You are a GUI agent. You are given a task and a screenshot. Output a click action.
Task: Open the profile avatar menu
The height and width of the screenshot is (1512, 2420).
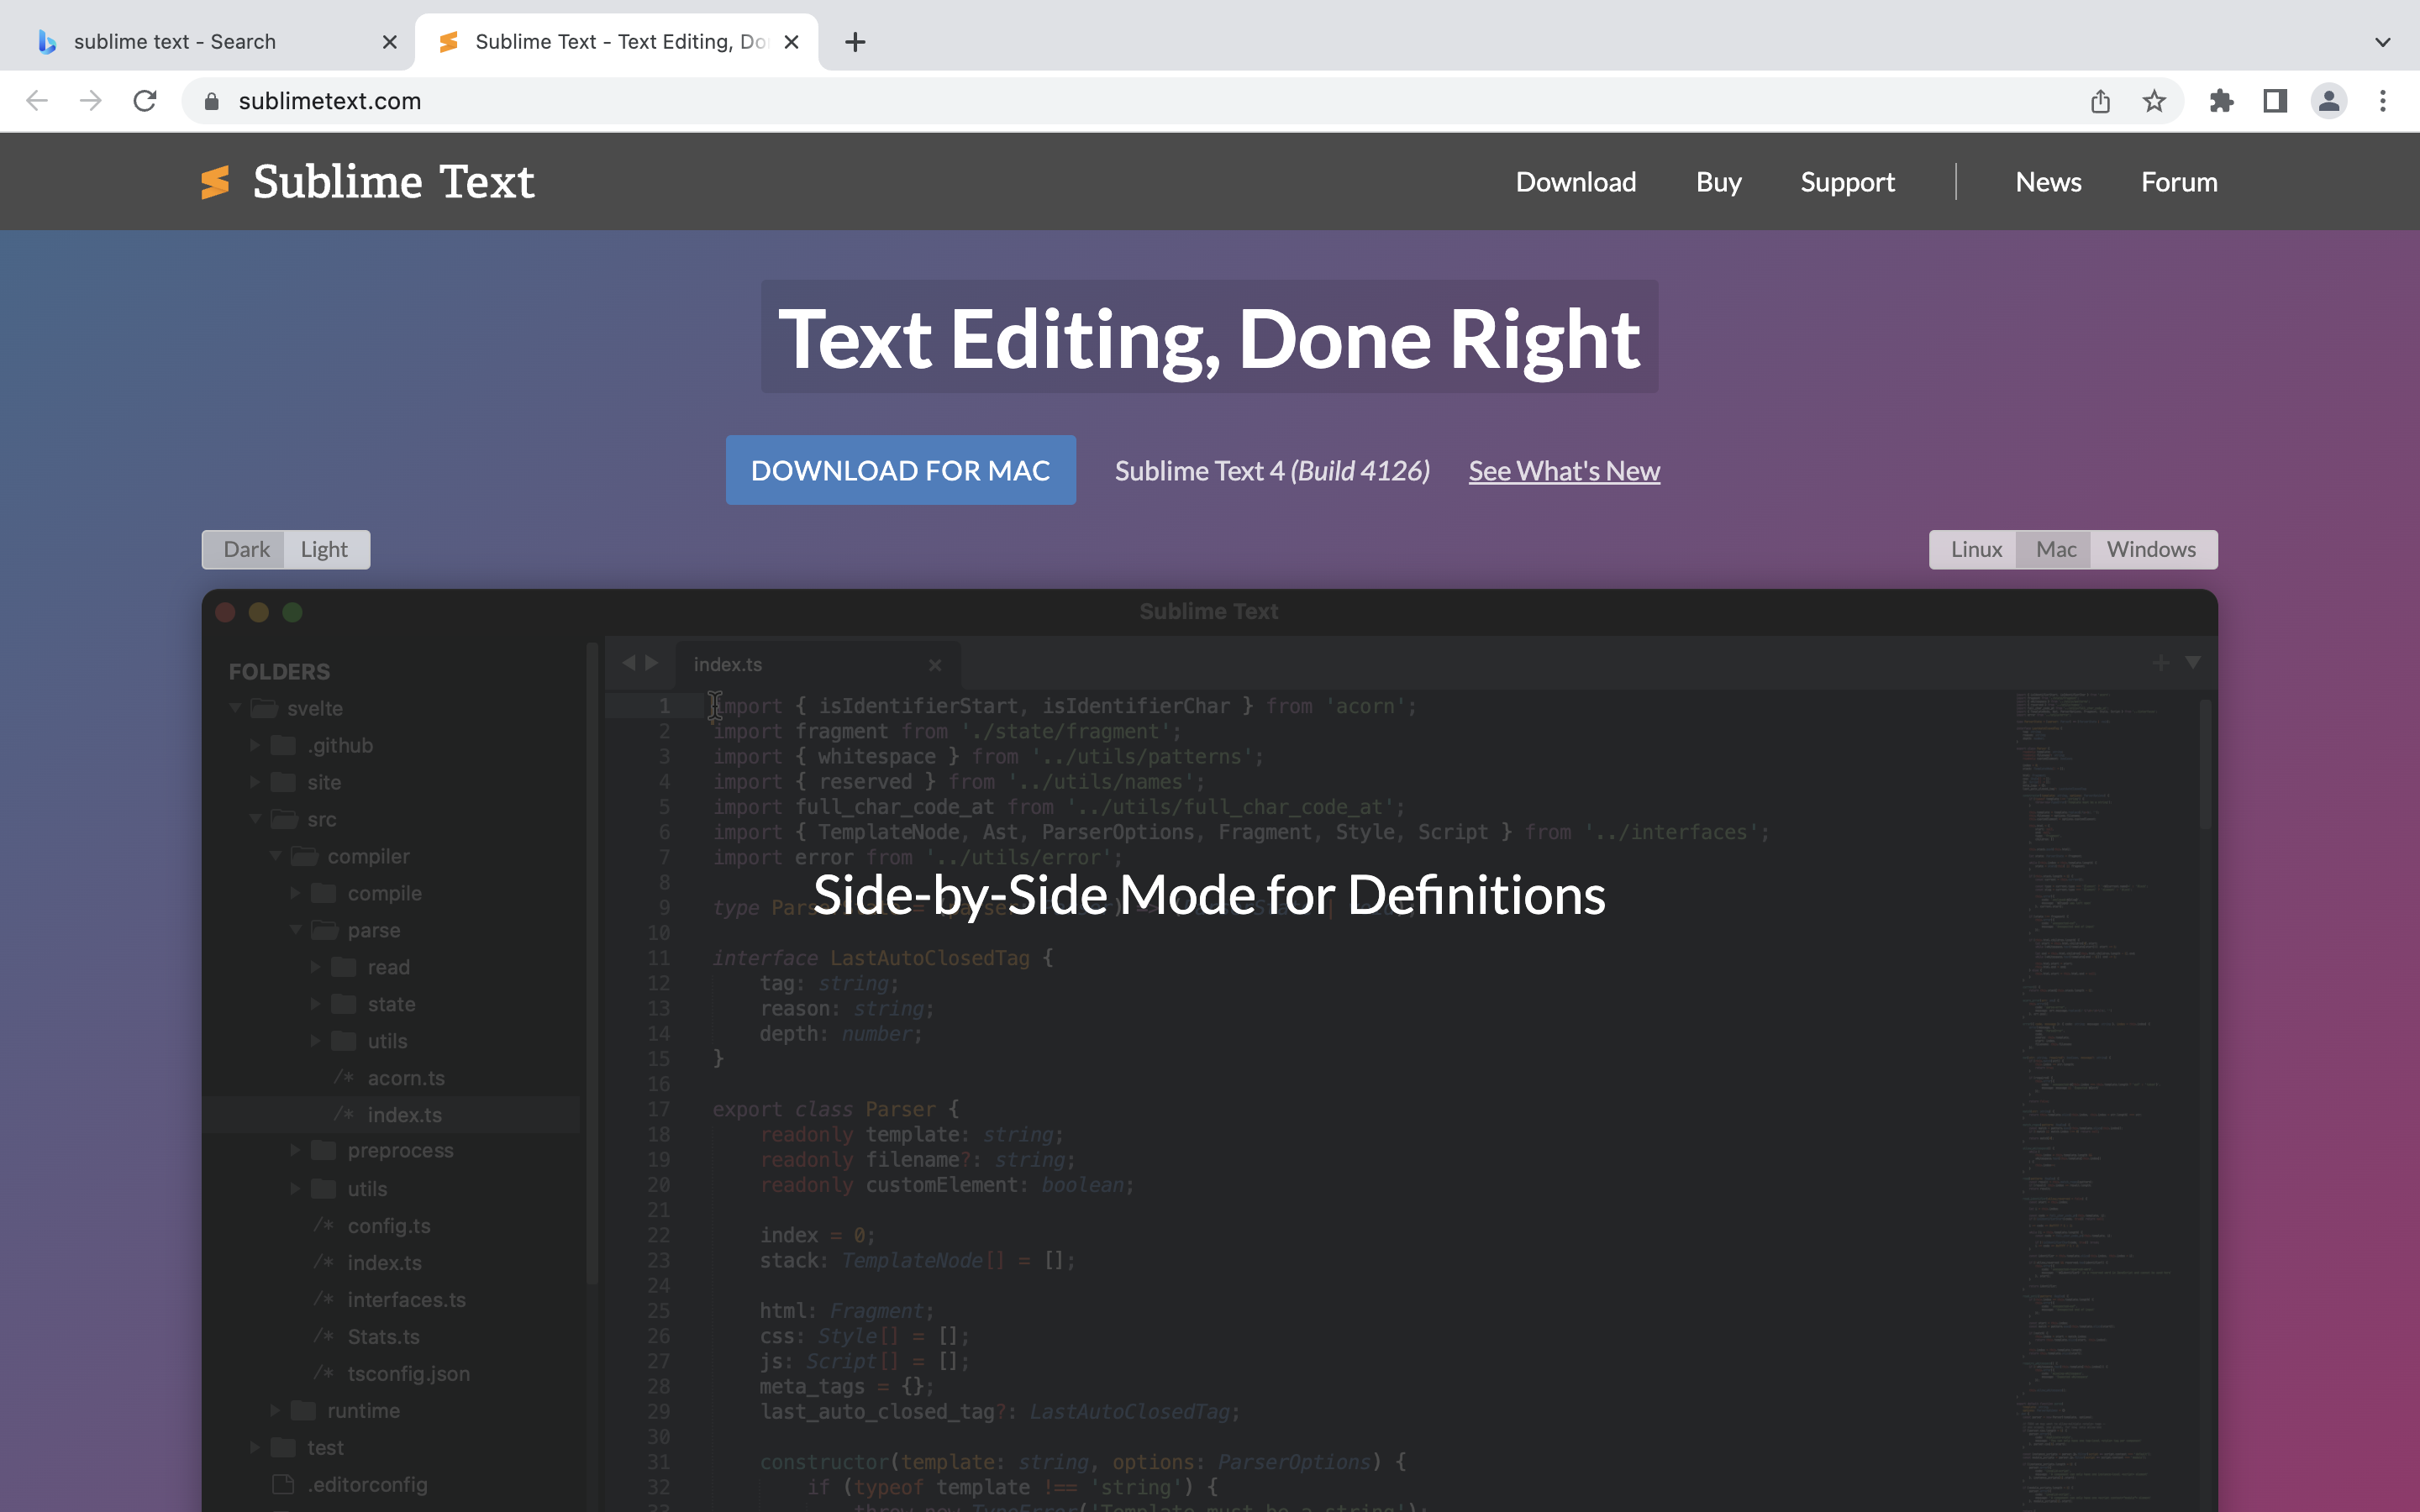(2329, 101)
